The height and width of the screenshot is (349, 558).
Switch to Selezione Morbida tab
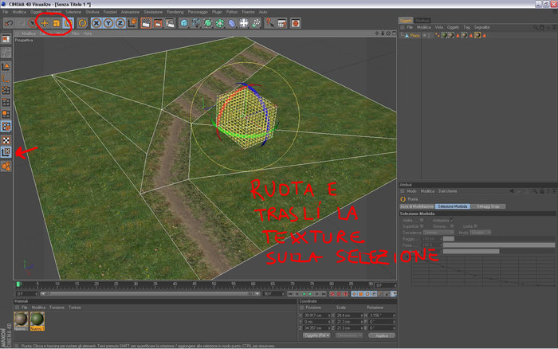click(452, 206)
